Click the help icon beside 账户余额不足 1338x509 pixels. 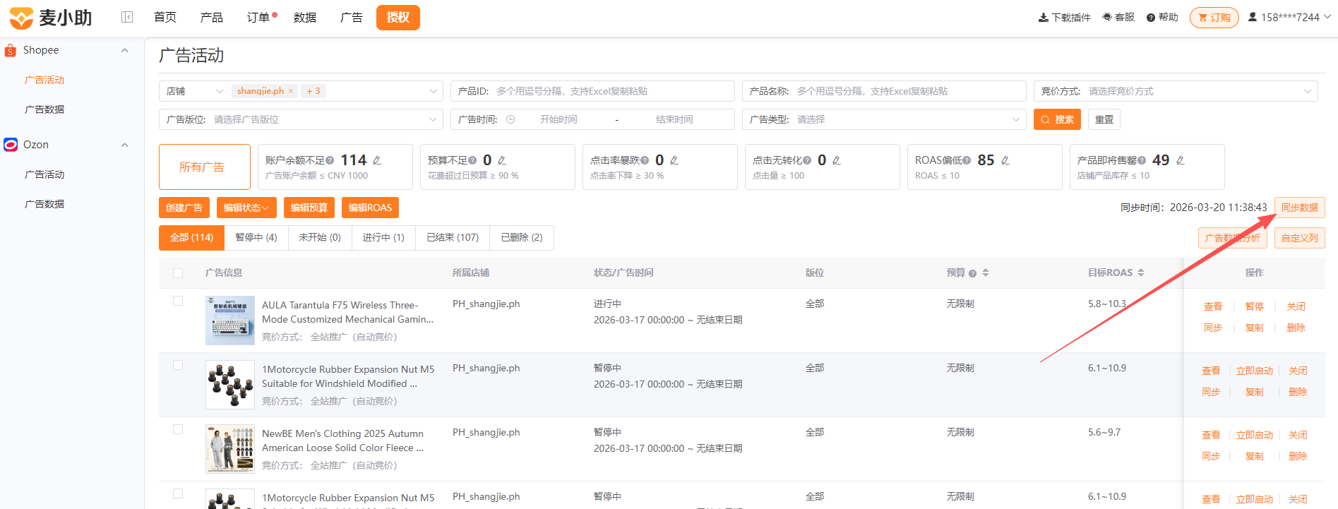pyautogui.click(x=330, y=161)
